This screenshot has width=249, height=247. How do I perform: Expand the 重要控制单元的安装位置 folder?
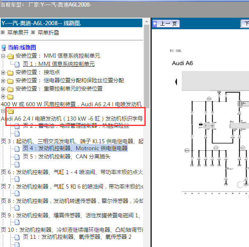(3, 89)
